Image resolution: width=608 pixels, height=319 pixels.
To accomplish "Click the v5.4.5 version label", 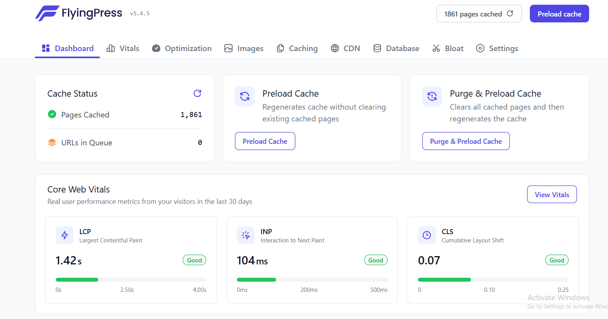I will point(140,13).
